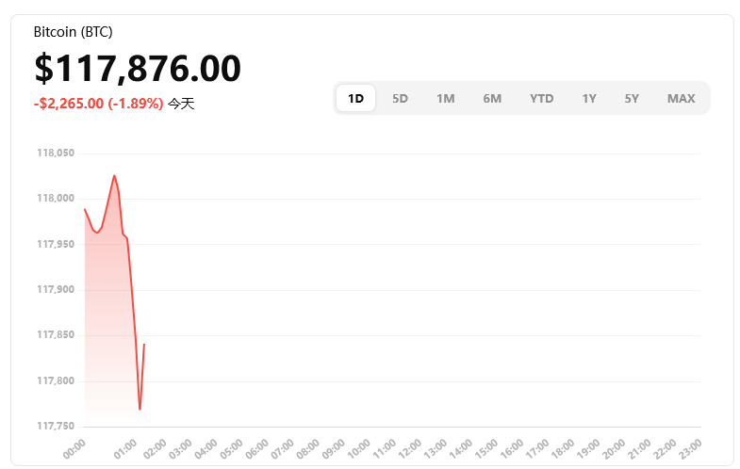Select the MAX range tab
This screenshot has width=740, height=469.
click(681, 98)
